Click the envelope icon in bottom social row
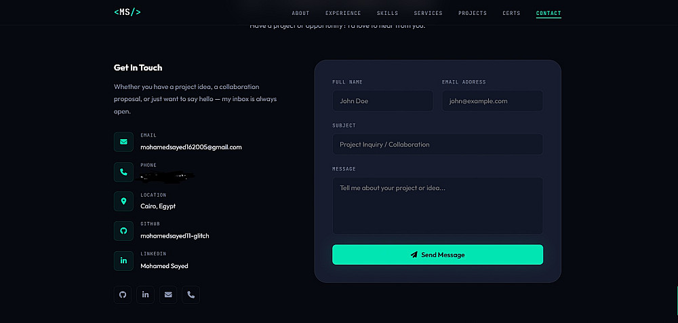Image resolution: width=678 pixels, height=323 pixels. coord(168,294)
